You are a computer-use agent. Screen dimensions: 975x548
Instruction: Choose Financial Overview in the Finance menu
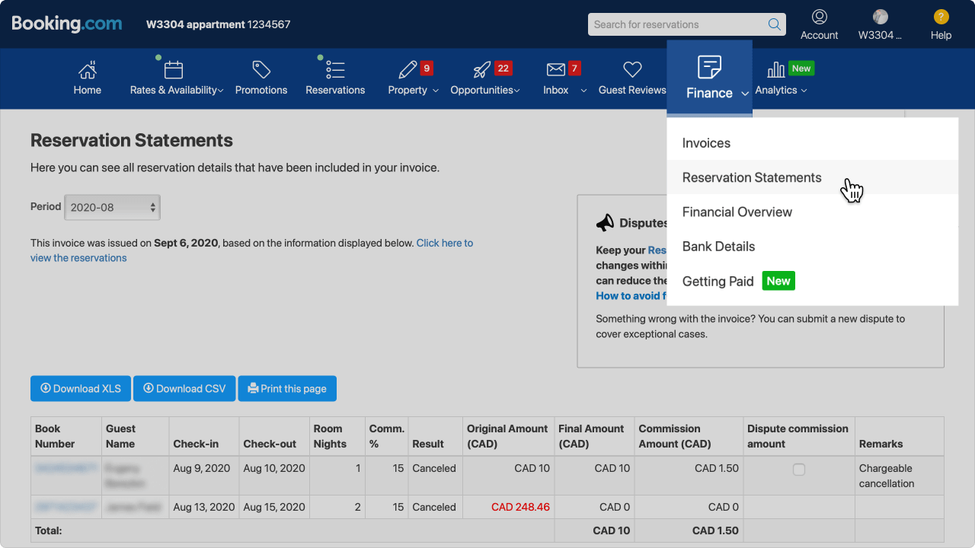(737, 212)
